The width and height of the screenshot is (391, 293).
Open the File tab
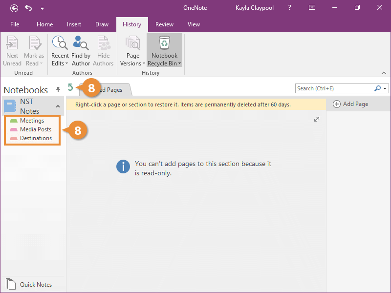click(x=15, y=24)
